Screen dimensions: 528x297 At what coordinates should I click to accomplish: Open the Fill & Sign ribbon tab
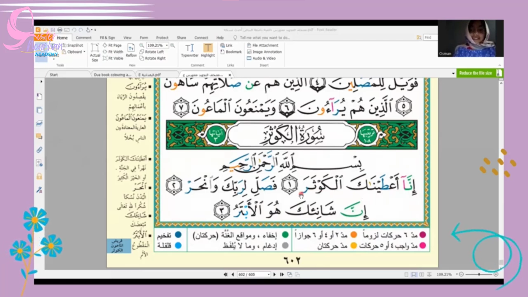pos(107,38)
